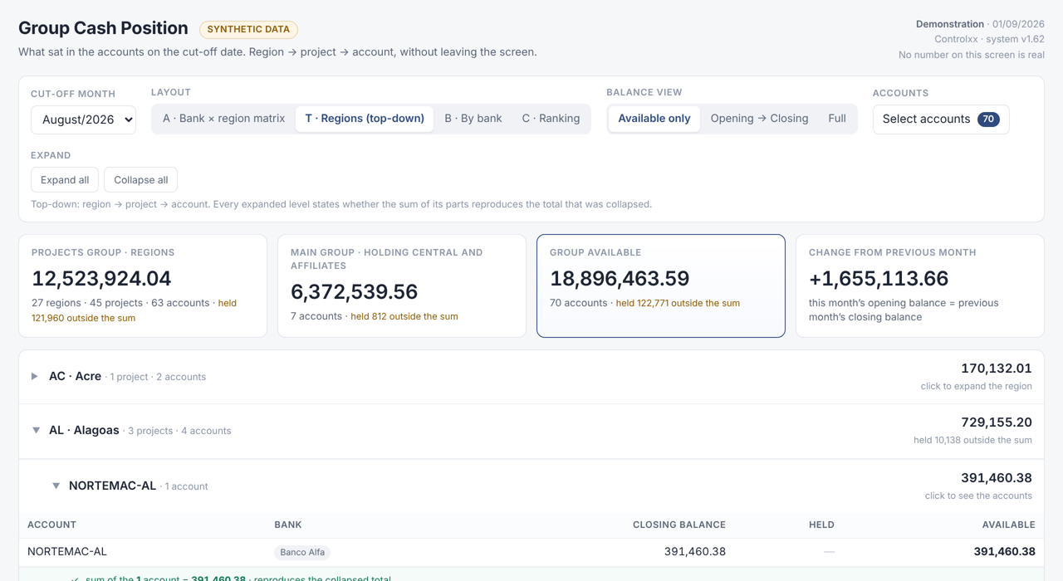The image size is (1063, 581).
Task: Click the 'held 122,771 outside the sum' note
Action: tap(678, 303)
